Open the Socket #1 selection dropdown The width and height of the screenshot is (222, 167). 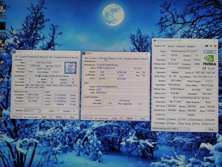pyautogui.click(x=35, y=110)
